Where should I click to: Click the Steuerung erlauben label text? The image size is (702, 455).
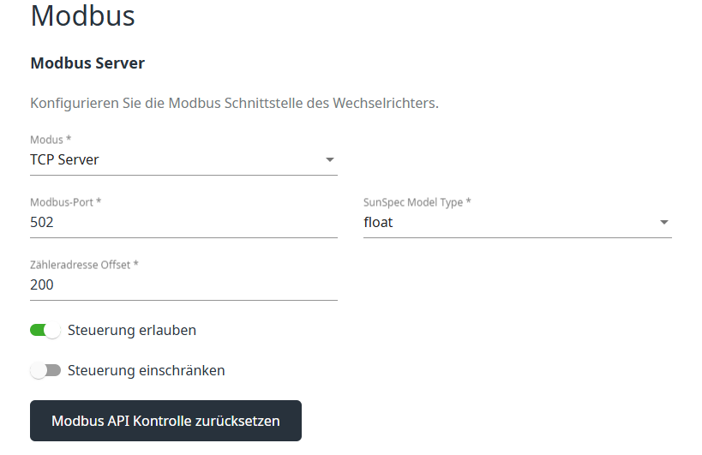132,330
